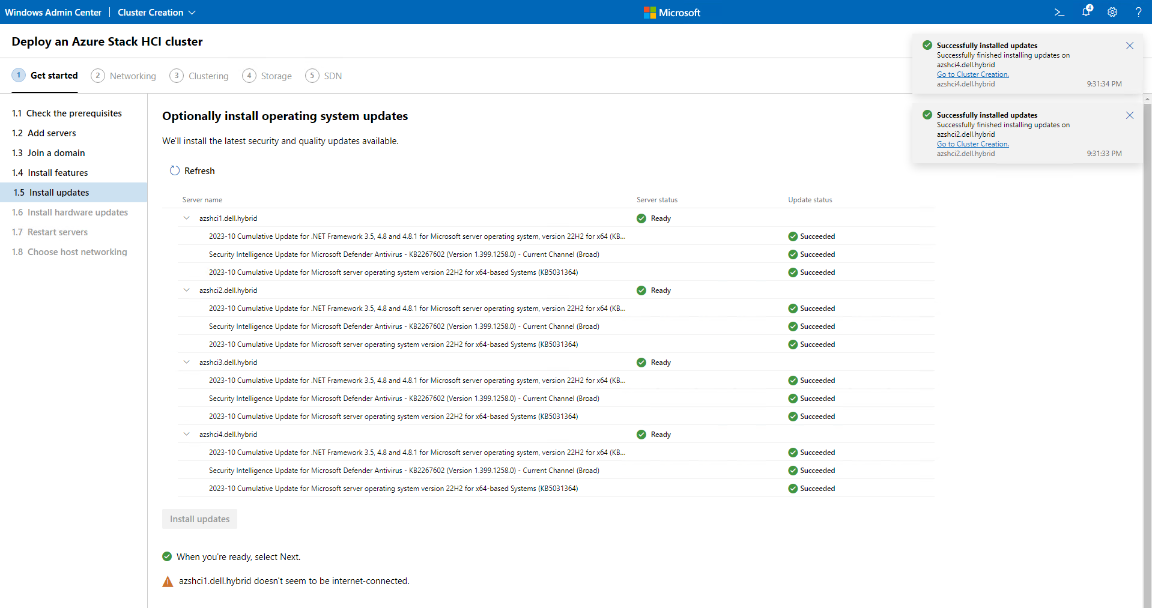Collapse the azshci4.dell.hybrid server row
The image size is (1152, 608).
[186, 434]
